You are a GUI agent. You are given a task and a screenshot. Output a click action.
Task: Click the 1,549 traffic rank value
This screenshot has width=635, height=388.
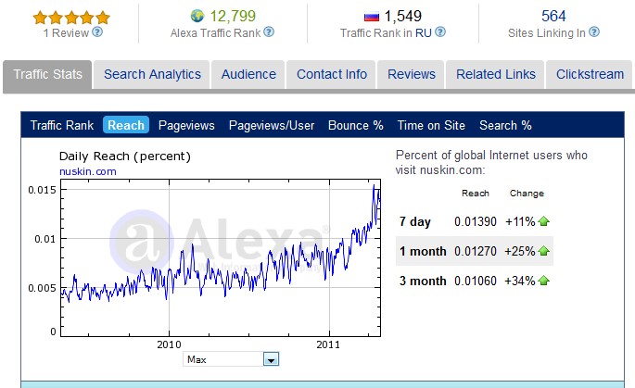[403, 16]
